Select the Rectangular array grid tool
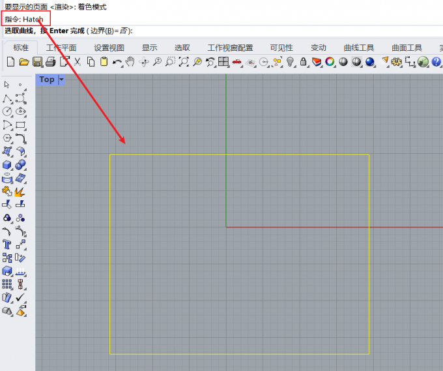Viewport: 443px width, 371px height. pos(7,284)
